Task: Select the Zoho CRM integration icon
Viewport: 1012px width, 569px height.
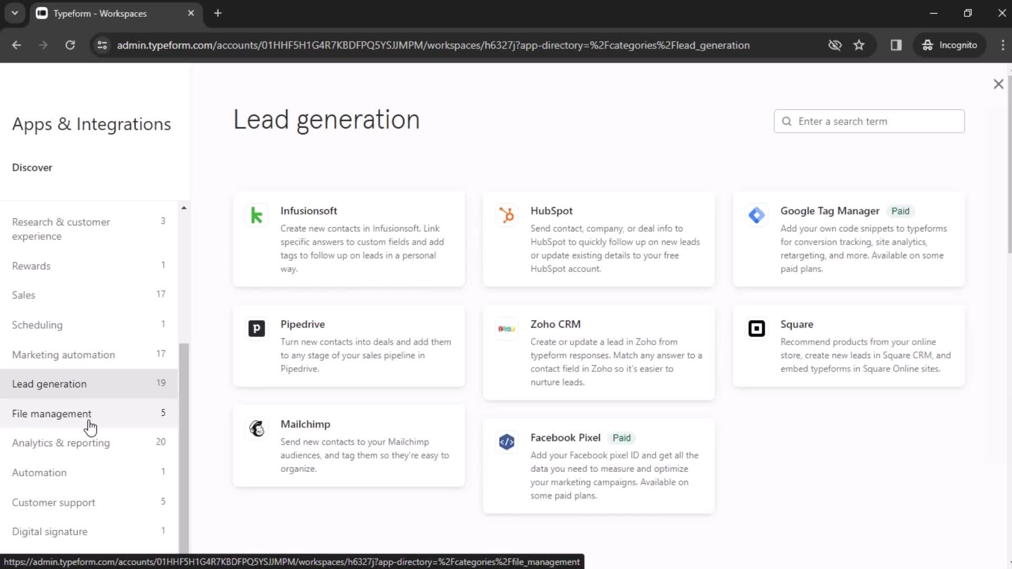Action: [506, 328]
